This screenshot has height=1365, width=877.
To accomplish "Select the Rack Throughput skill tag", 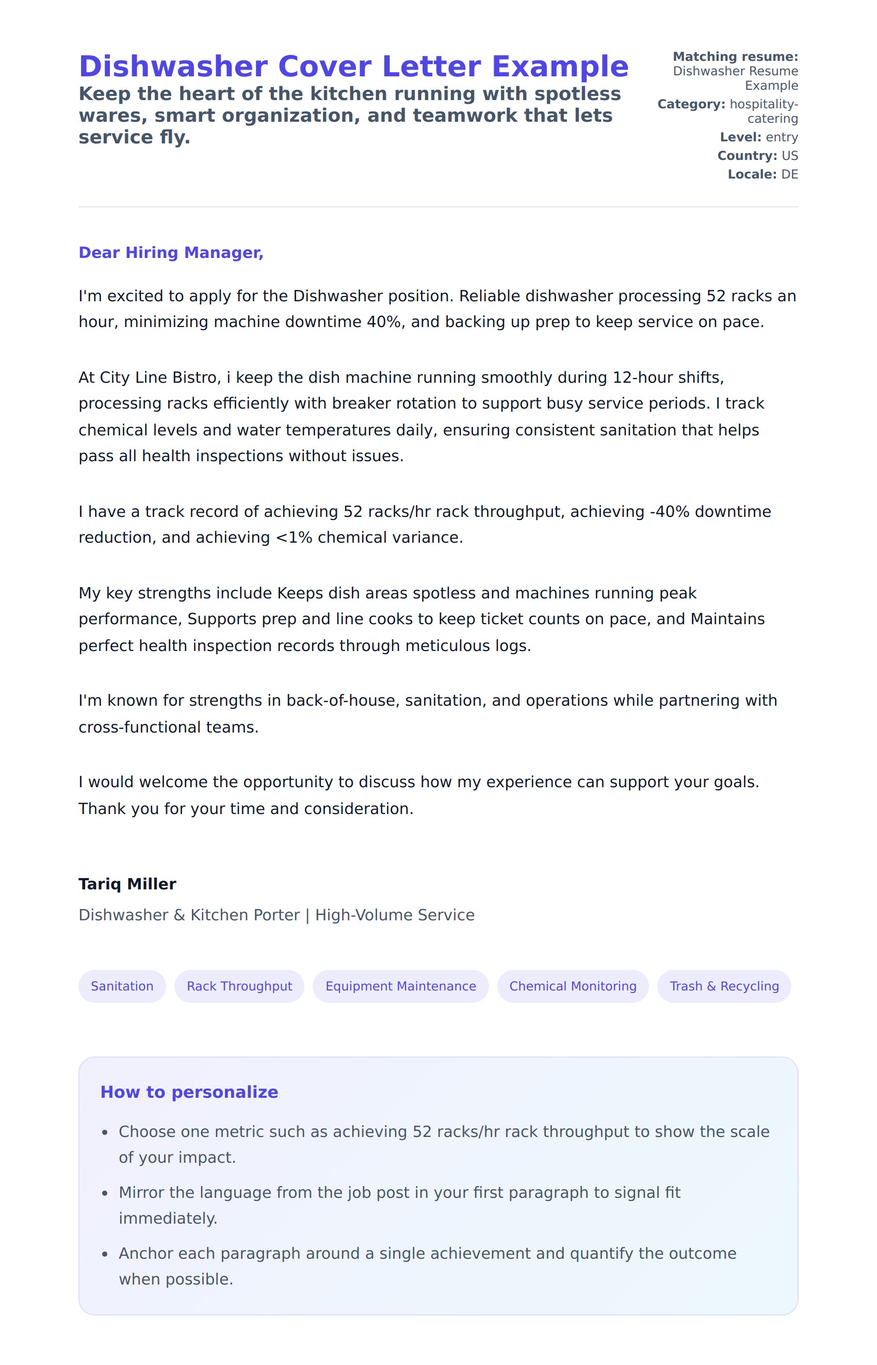I will click(239, 986).
